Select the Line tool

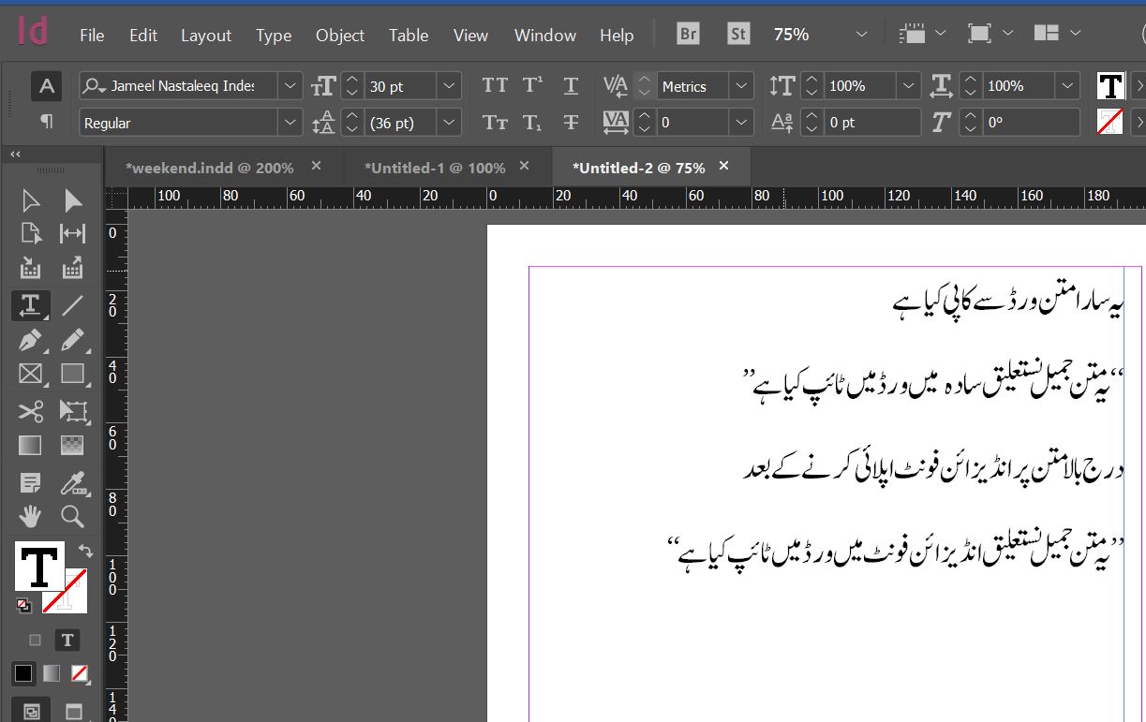tap(73, 304)
